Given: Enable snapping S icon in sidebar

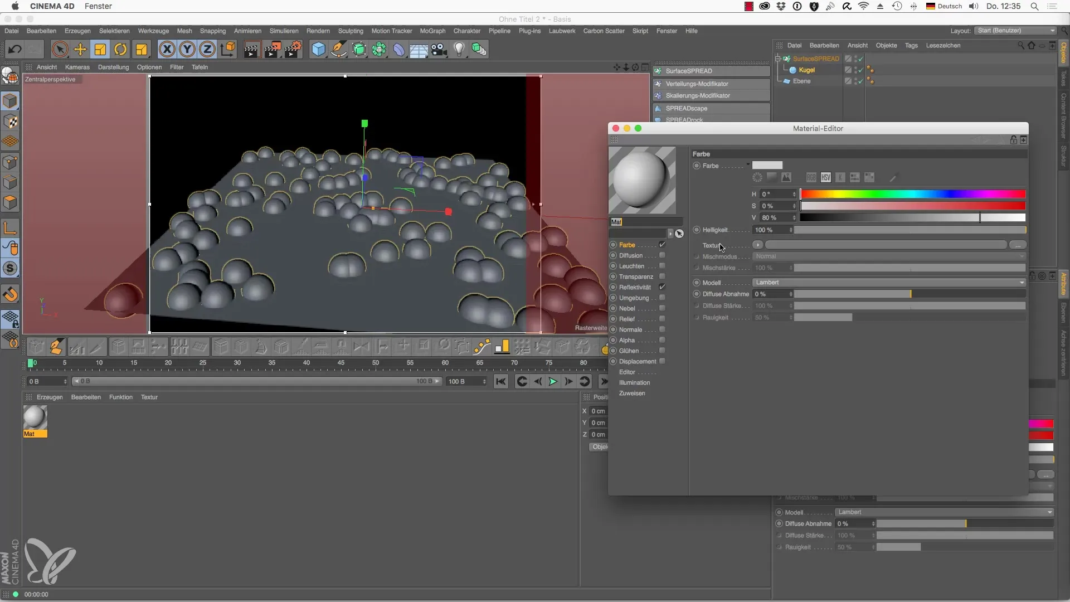Looking at the screenshot, I should click(x=11, y=269).
